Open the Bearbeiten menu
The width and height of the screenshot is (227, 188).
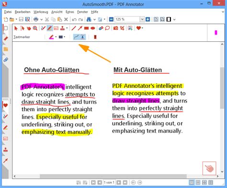coord(23,12)
